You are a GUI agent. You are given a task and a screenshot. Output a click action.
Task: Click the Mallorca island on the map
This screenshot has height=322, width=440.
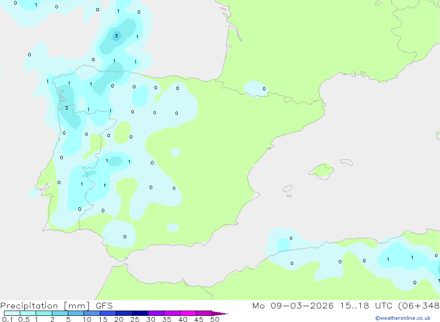pyautogui.click(x=322, y=171)
